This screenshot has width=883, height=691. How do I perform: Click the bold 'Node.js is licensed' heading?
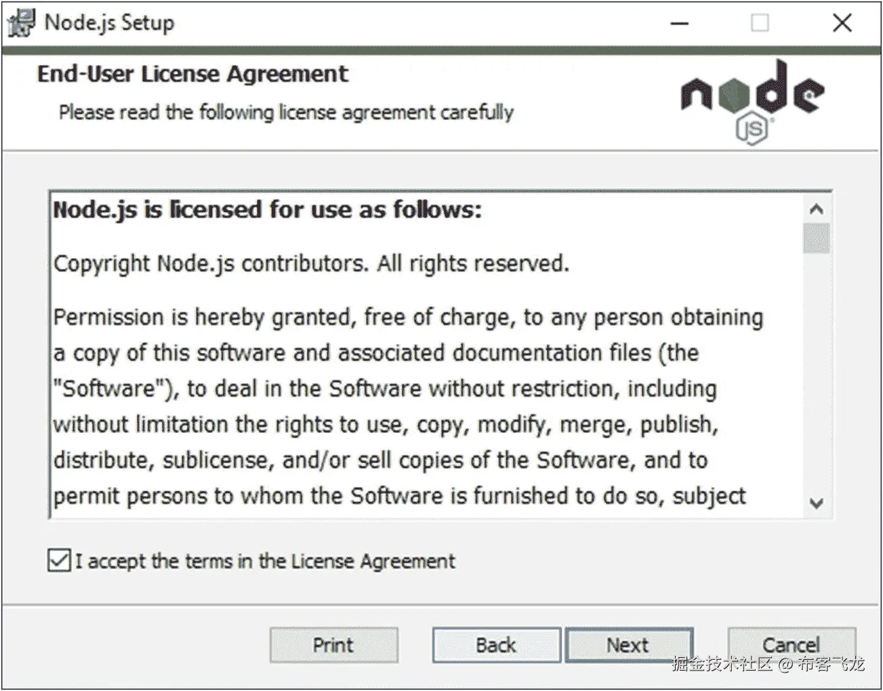267,210
